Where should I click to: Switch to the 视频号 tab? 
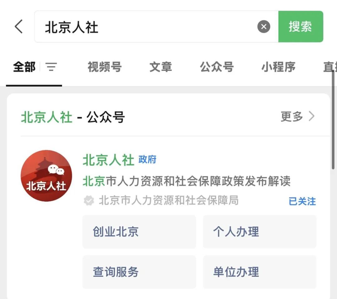104,67
